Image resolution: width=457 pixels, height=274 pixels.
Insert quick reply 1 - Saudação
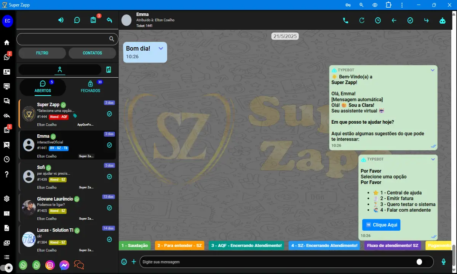point(134,245)
